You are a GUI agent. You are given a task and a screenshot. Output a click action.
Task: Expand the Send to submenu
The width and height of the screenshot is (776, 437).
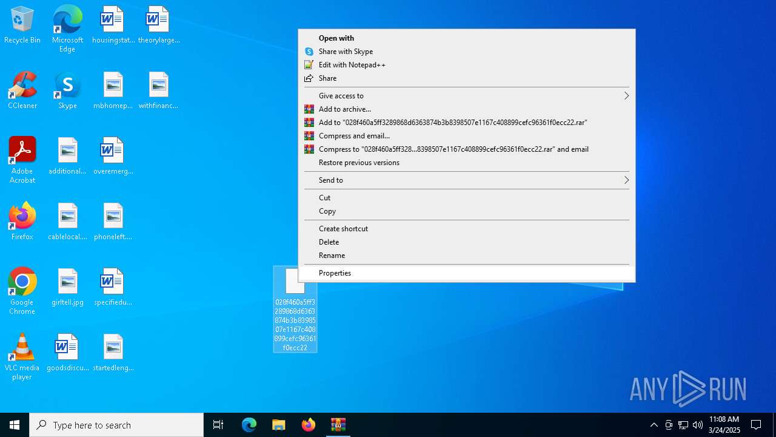(467, 180)
